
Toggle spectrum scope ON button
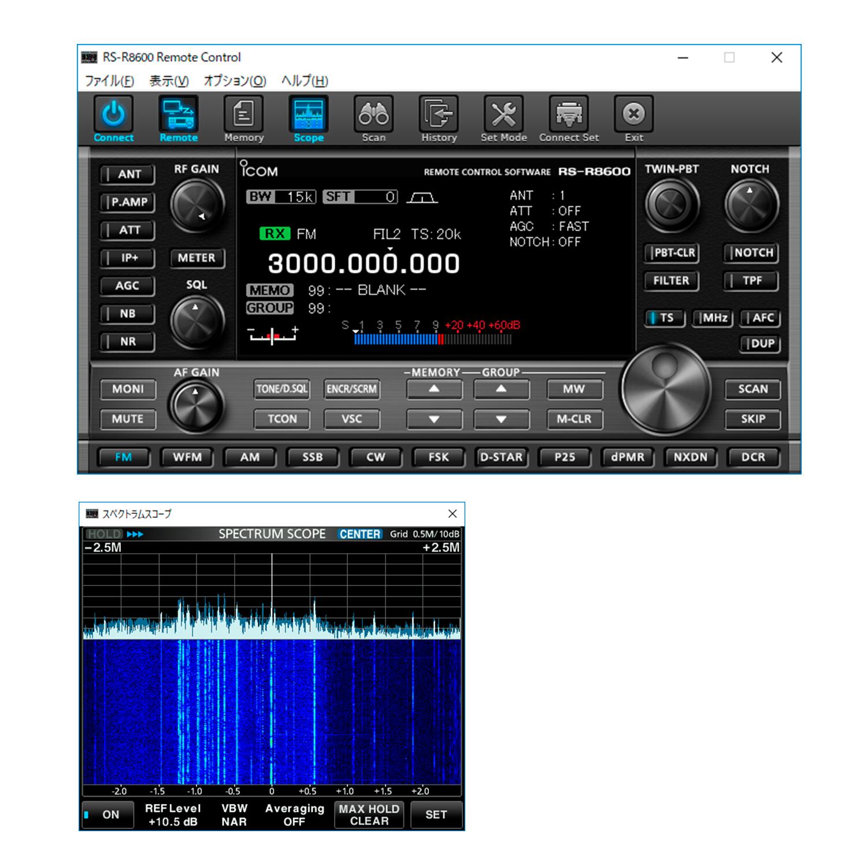point(108,815)
